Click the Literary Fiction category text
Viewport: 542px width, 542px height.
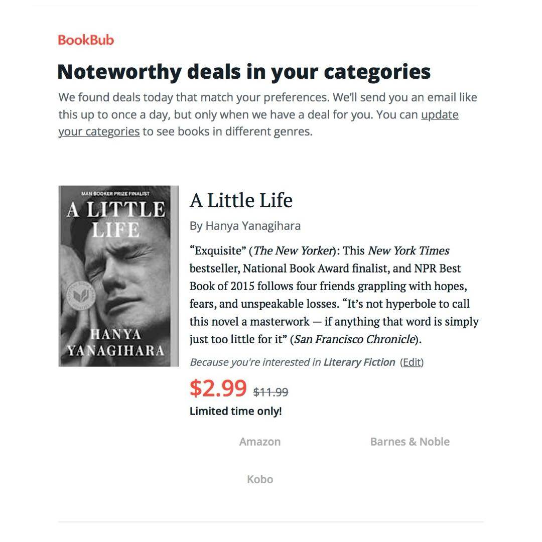tap(359, 362)
